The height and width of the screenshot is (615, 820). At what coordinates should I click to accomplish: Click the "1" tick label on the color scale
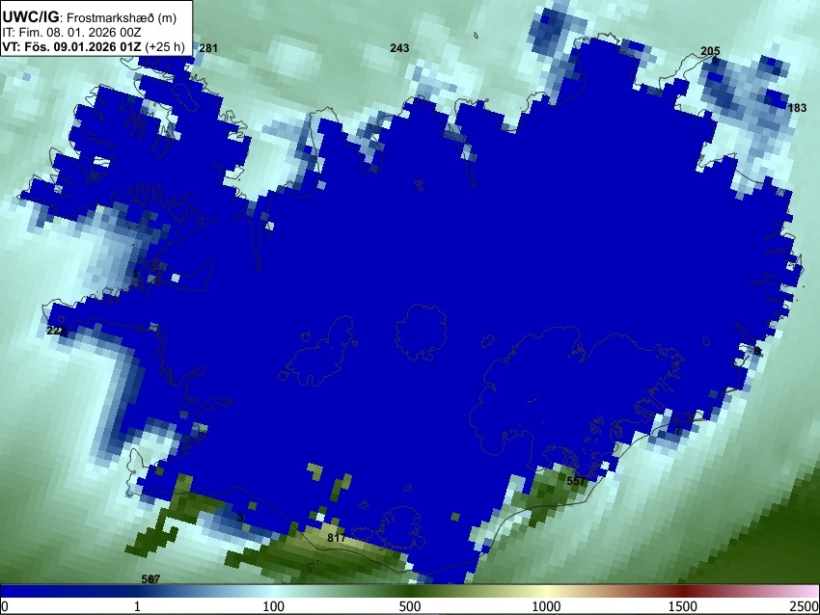[137, 606]
